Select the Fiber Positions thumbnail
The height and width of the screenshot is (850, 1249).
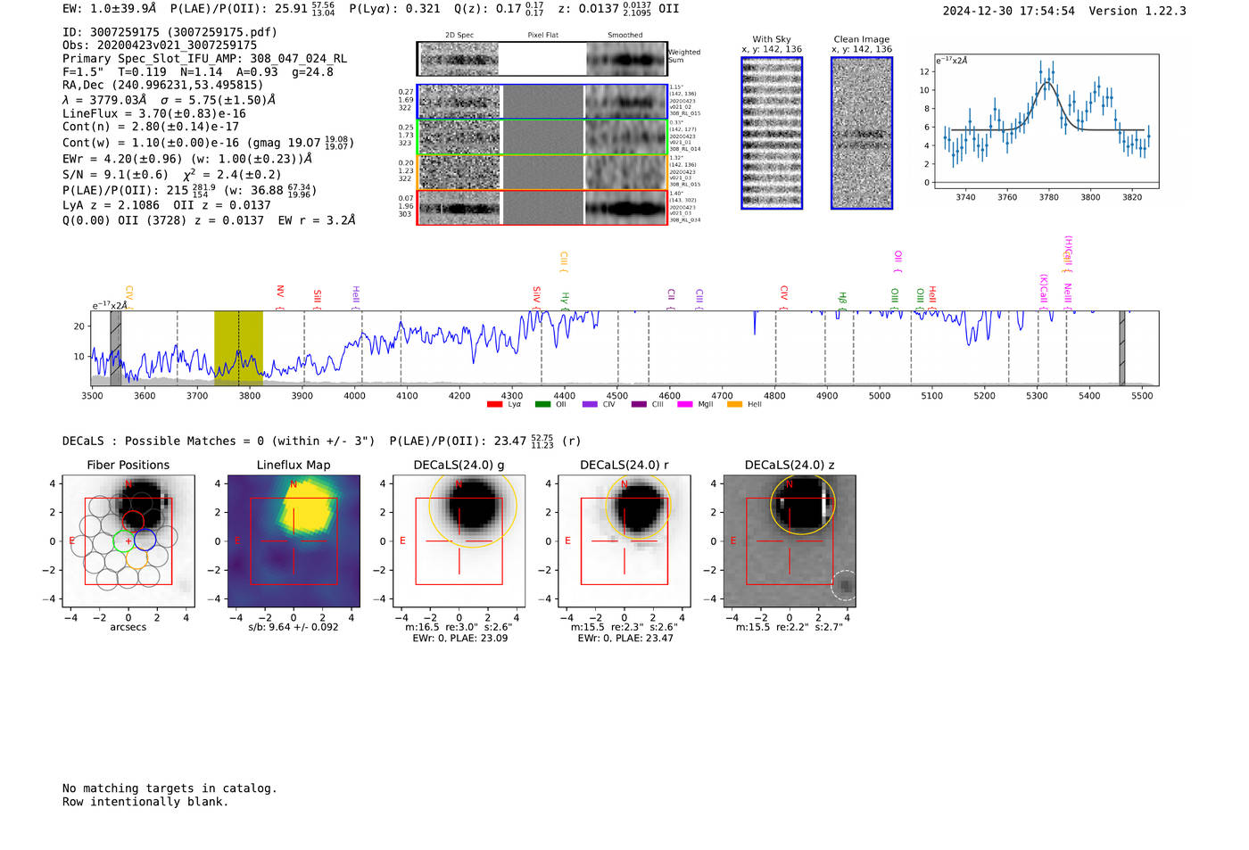click(128, 541)
